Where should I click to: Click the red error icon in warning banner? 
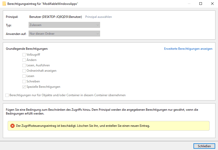point(13,126)
